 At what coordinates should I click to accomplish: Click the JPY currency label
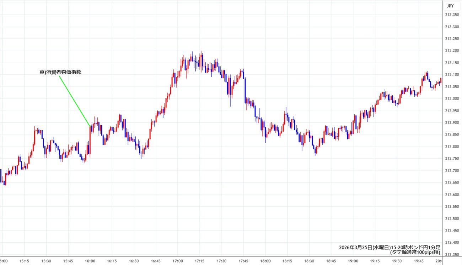tap(450, 6)
